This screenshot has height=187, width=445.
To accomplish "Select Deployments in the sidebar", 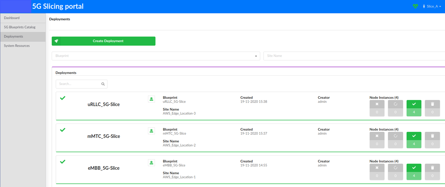I will tap(23, 36).
